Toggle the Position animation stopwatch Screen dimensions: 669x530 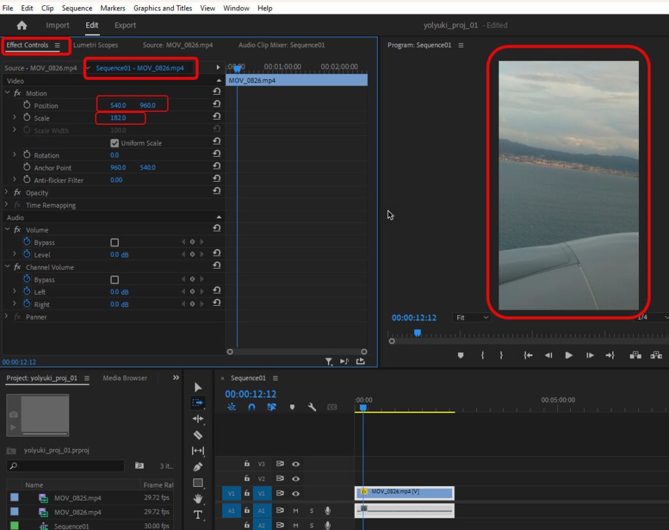(x=27, y=105)
